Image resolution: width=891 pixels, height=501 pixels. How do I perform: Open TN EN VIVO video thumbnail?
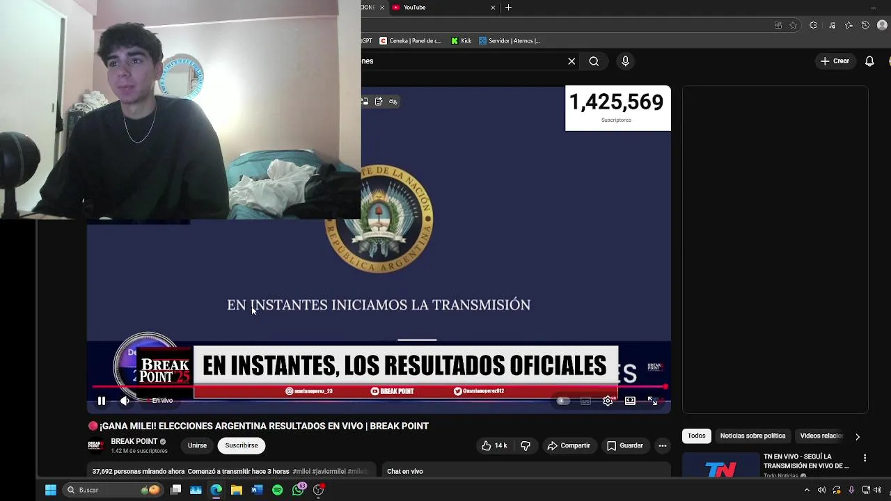pyautogui.click(x=720, y=466)
